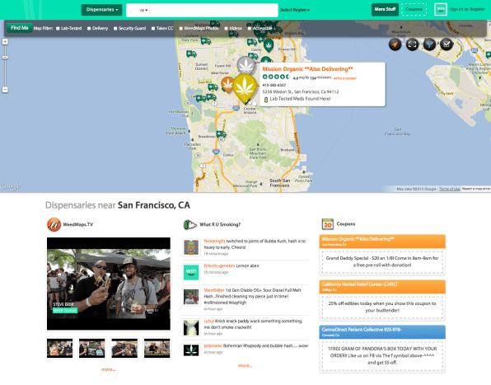Select the second video thumbnail below player
Viewport: 491px width, 385px height.
pos(92,348)
